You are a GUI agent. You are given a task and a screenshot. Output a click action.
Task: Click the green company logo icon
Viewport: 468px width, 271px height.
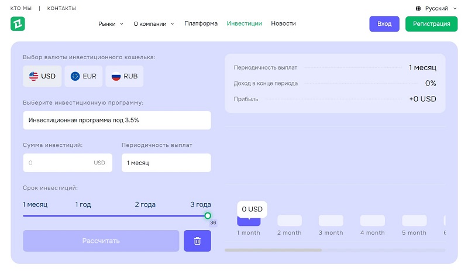click(x=18, y=24)
